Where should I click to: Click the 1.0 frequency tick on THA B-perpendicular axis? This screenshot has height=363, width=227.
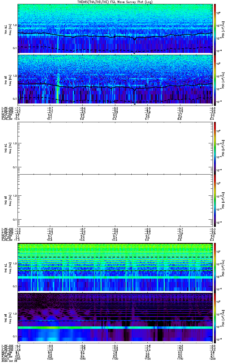(15, 25)
